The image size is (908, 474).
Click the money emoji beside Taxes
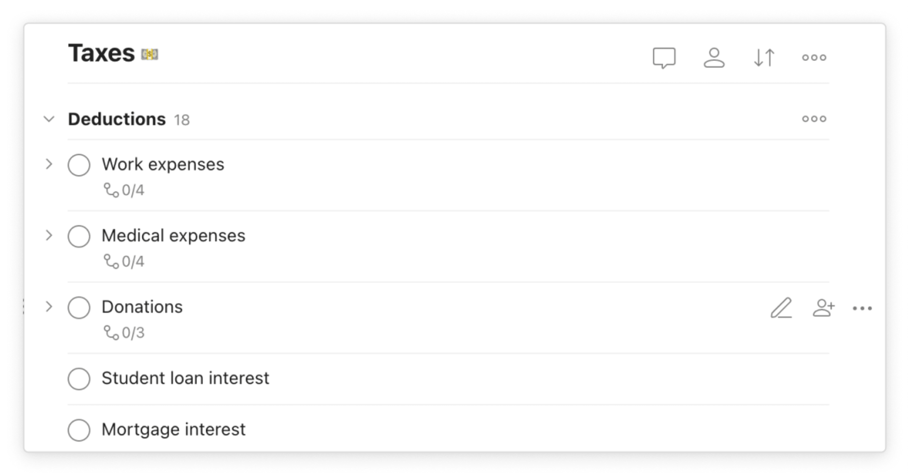[150, 54]
